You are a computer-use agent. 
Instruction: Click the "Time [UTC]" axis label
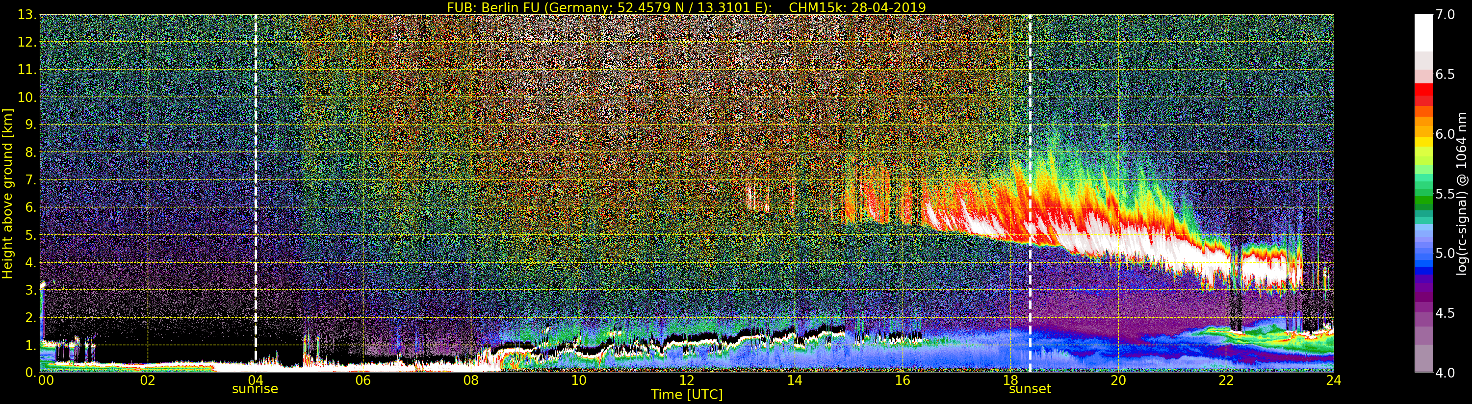(x=687, y=394)
